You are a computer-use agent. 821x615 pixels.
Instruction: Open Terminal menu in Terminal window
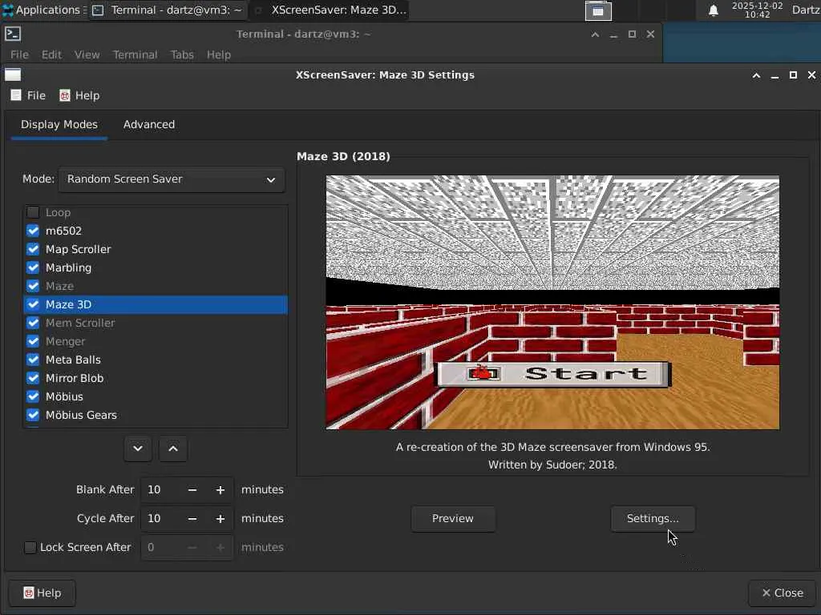point(135,54)
